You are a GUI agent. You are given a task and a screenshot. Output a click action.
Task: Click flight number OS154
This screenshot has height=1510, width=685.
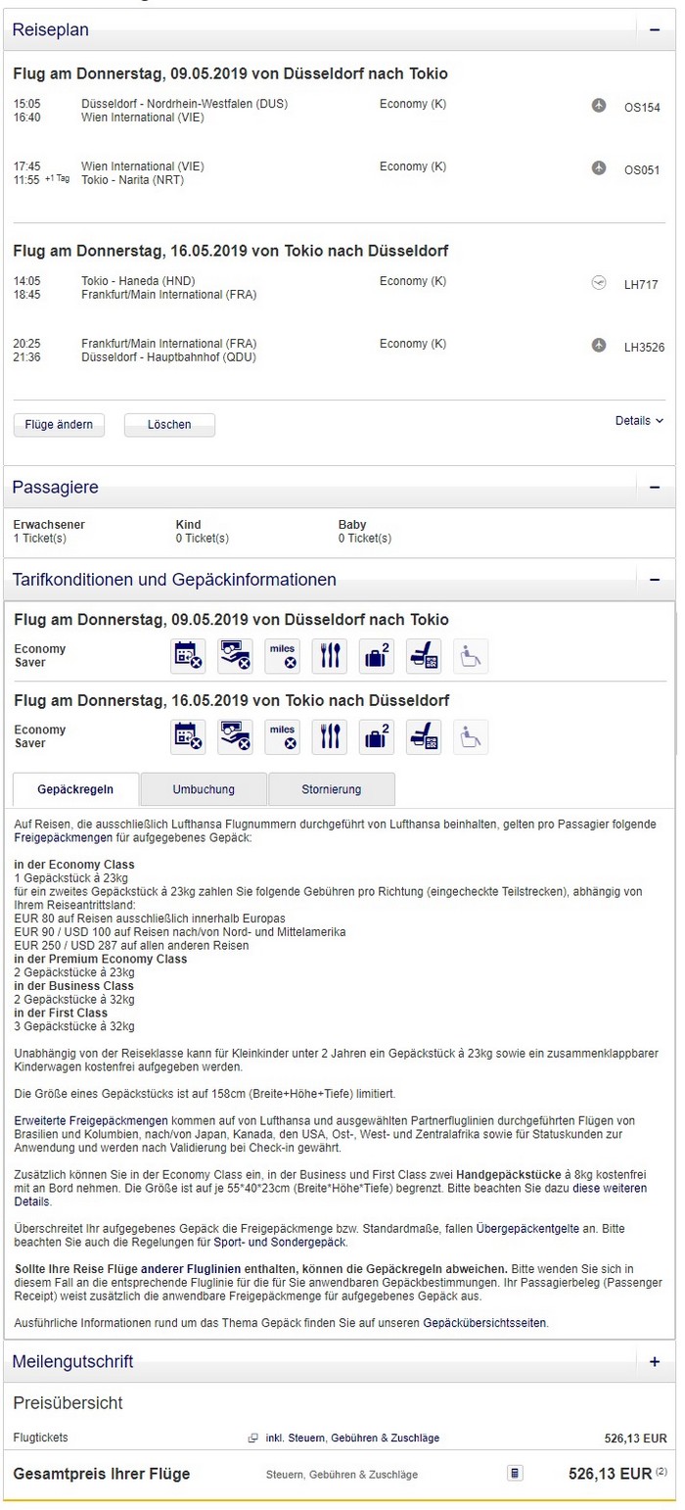click(x=643, y=108)
